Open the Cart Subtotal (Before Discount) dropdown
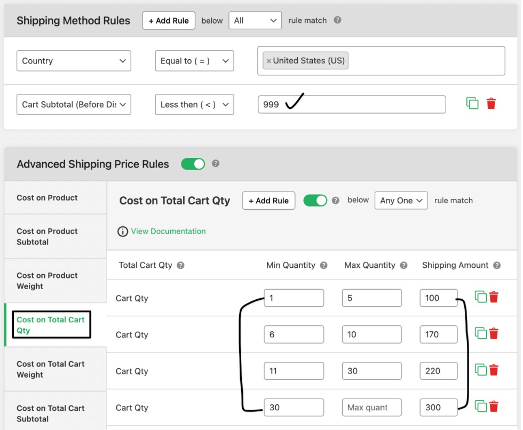The width and height of the screenshot is (523, 430). pos(74,105)
